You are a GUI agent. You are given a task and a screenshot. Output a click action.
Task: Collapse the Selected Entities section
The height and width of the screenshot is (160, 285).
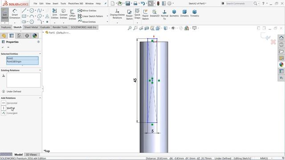tap(40, 54)
